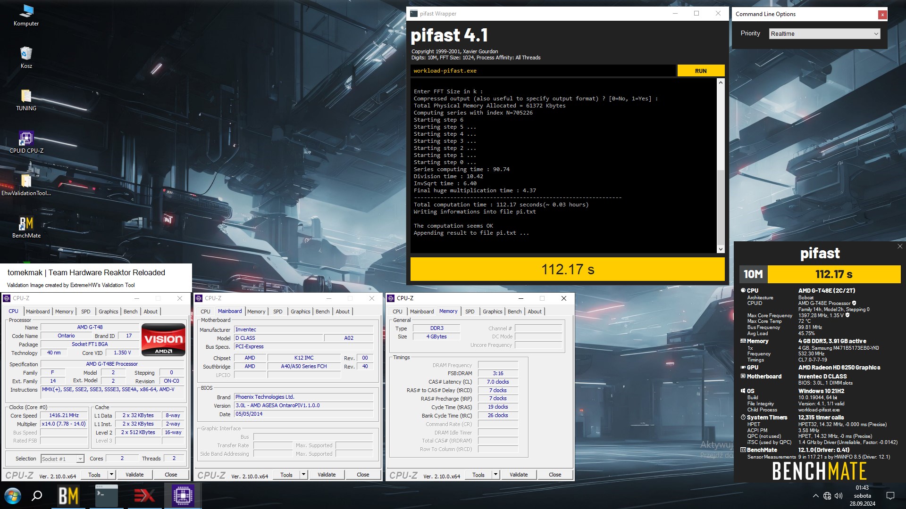This screenshot has height=509, width=906.
Task: Click the workload-pifast.exe command field
Action: [x=543, y=71]
